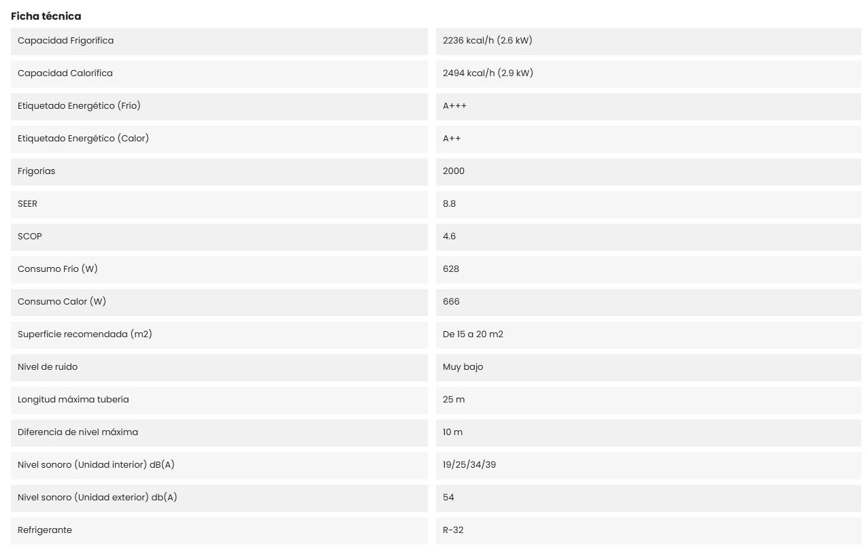Click the SCOP value 4.6
The image size is (868, 550).
pos(449,237)
